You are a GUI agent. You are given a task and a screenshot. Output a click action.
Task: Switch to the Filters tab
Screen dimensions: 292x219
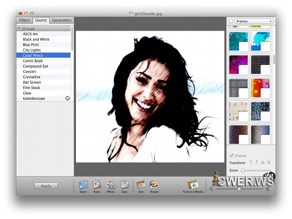click(24, 20)
